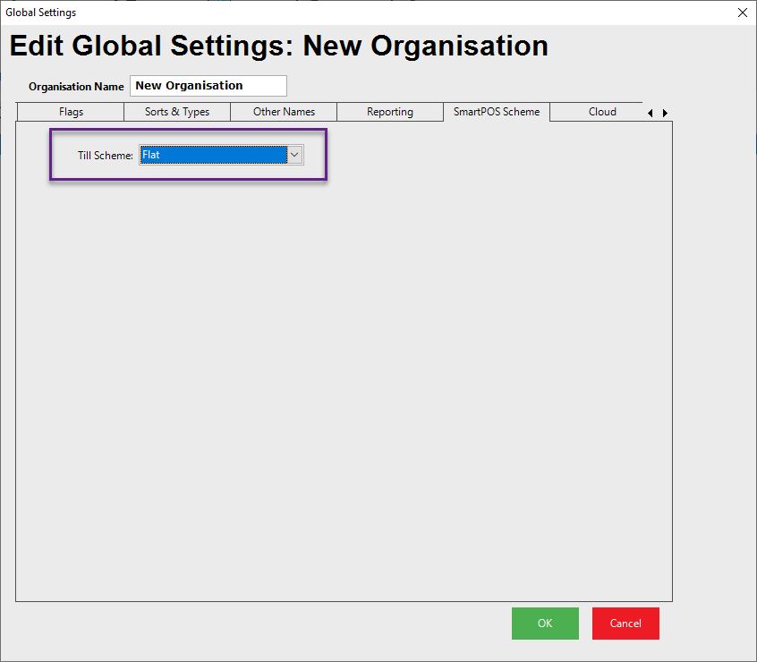Screen dimensions: 757x662
Task: Focus the Organisation Name text field
Action: (208, 86)
